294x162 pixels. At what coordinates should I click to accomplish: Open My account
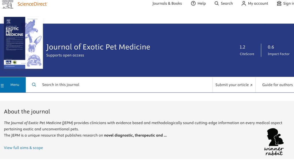(x=258, y=3)
